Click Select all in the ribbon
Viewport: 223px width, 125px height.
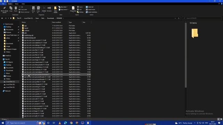coord(90,7)
